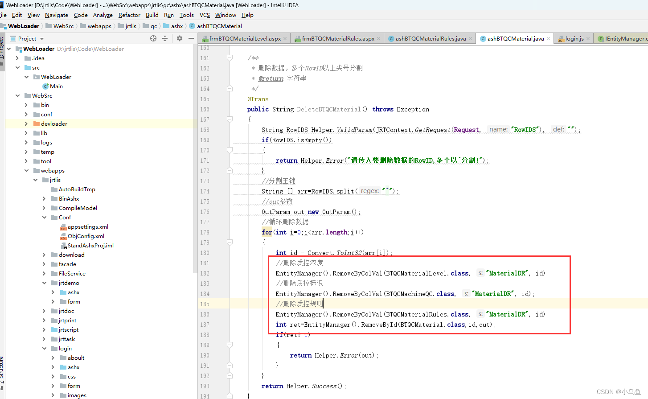Collapse the webapps folder
The image size is (648, 399).
[x=26, y=170]
